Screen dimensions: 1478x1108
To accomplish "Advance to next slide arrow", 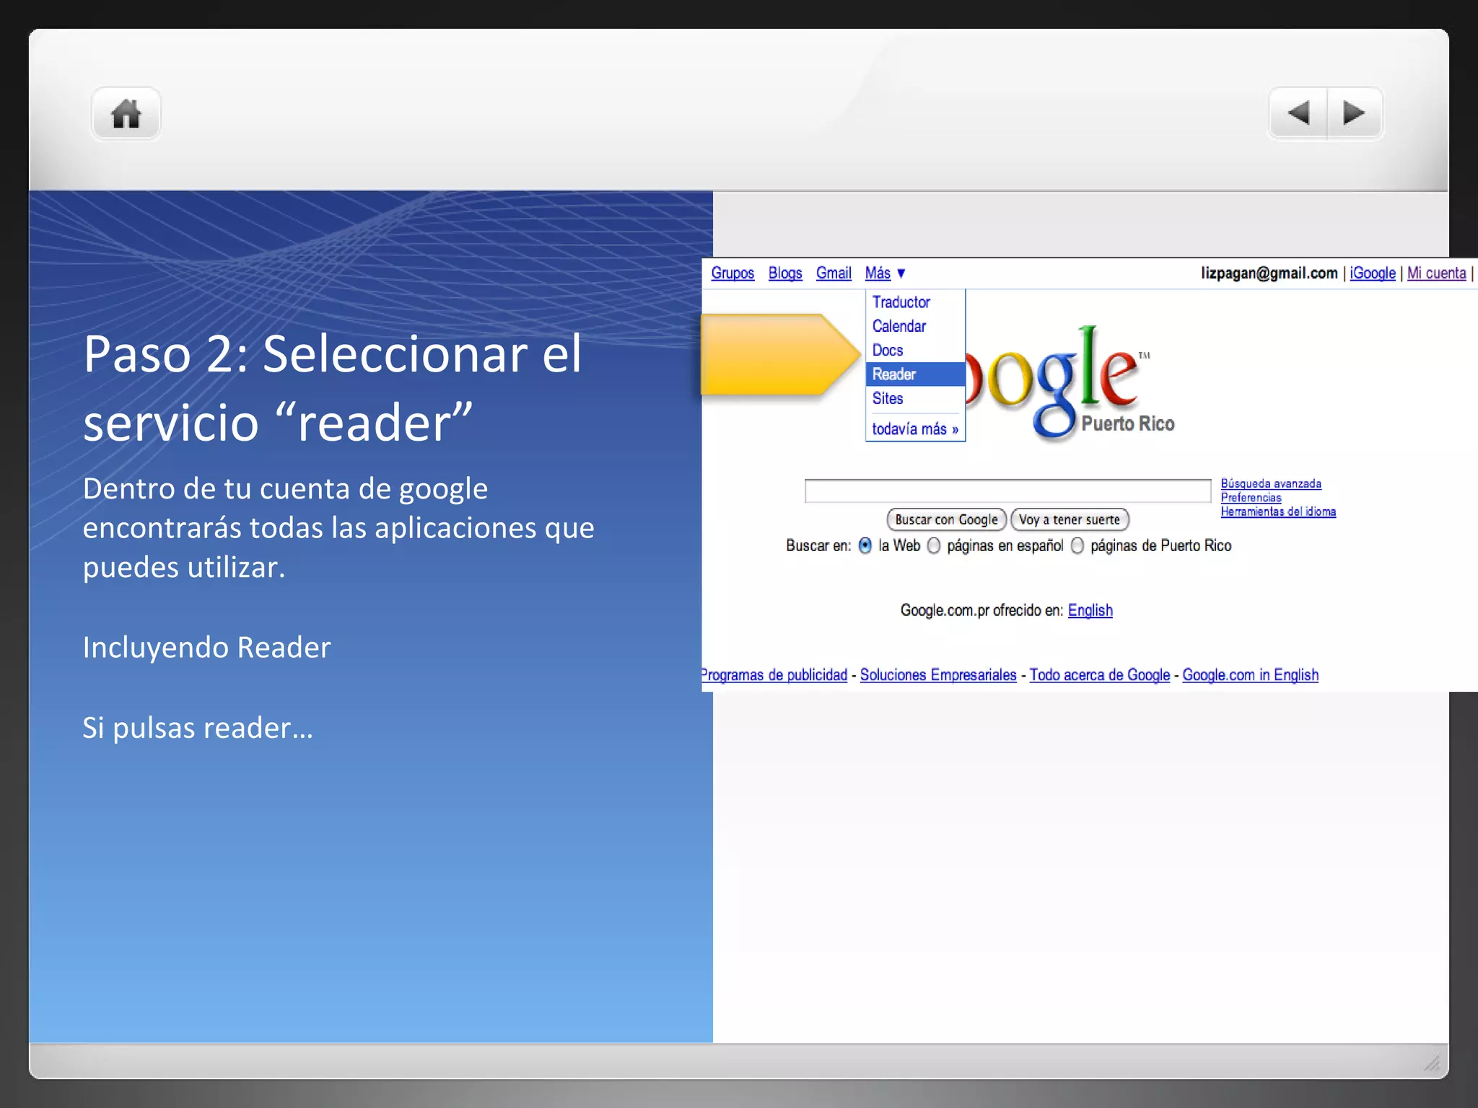I will 1355,113.
